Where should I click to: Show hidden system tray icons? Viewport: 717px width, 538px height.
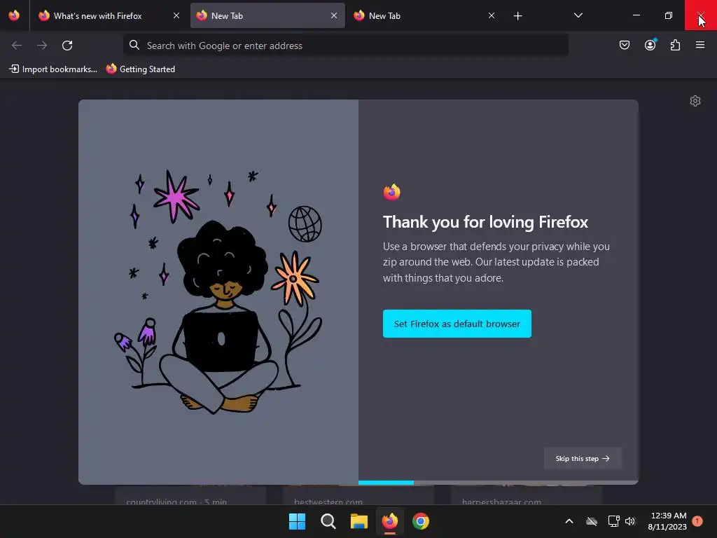coord(569,521)
